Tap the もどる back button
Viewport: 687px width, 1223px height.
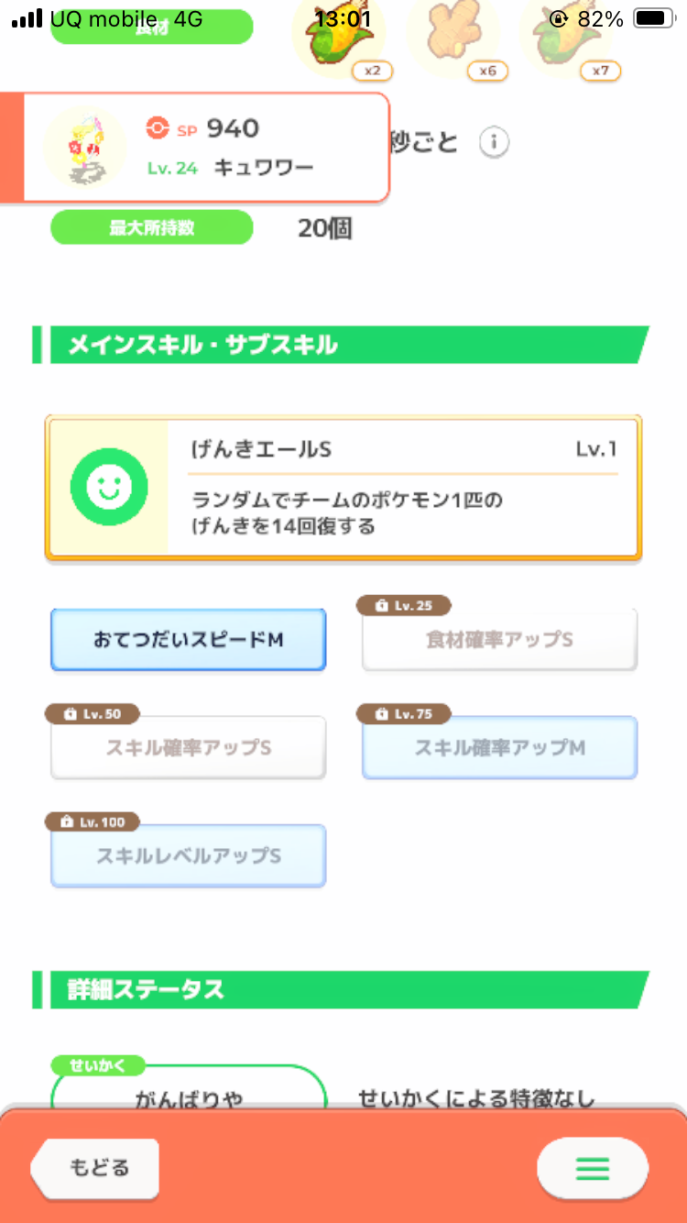pos(95,1168)
